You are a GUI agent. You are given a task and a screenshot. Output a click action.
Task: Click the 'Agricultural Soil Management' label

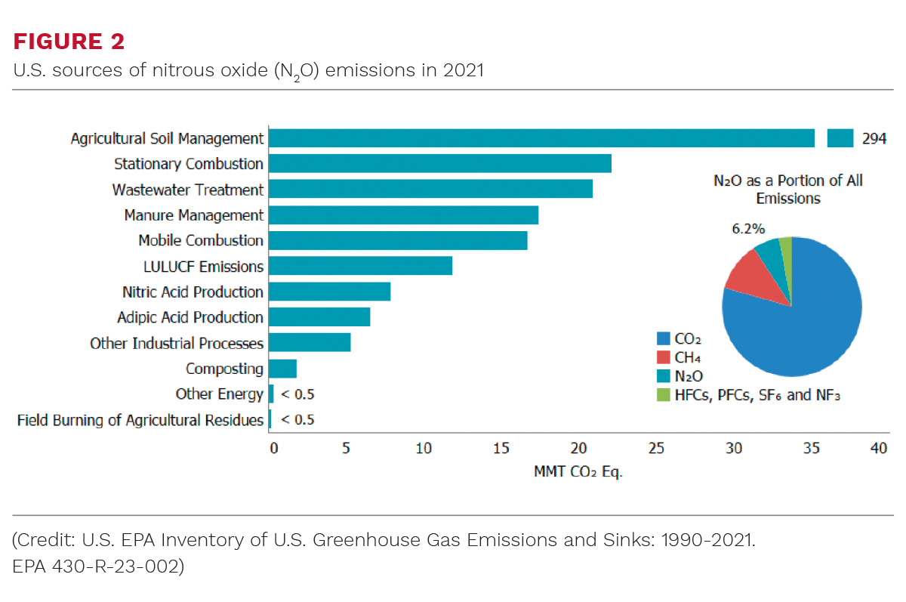pos(167,139)
